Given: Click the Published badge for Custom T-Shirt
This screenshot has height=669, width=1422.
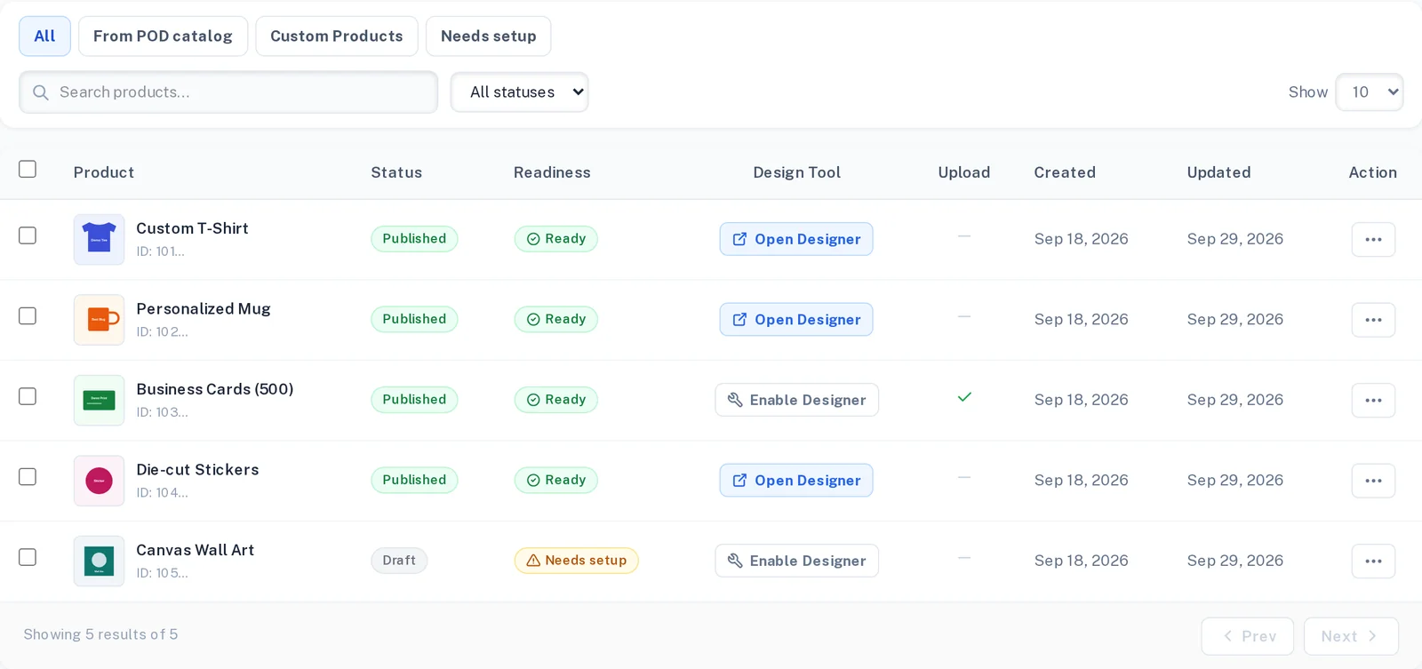Looking at the screenshot, I should pyautogui.click(x=414, y=239).
